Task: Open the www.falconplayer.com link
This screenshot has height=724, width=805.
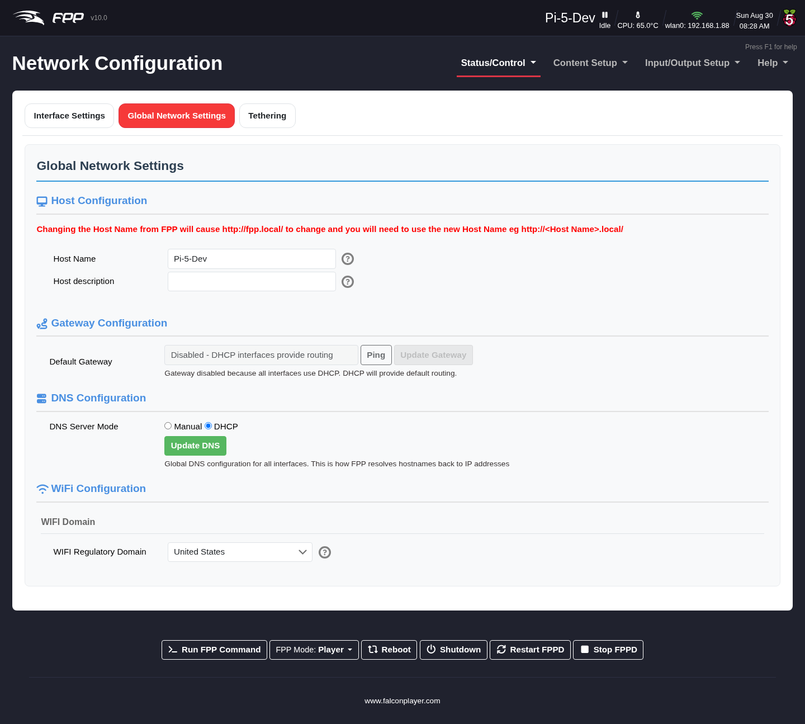Action: click(402, 701)
